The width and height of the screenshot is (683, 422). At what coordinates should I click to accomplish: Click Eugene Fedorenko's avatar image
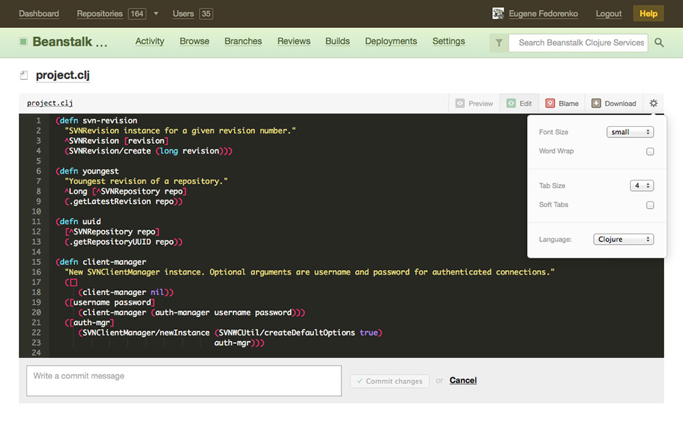(498, 13)
